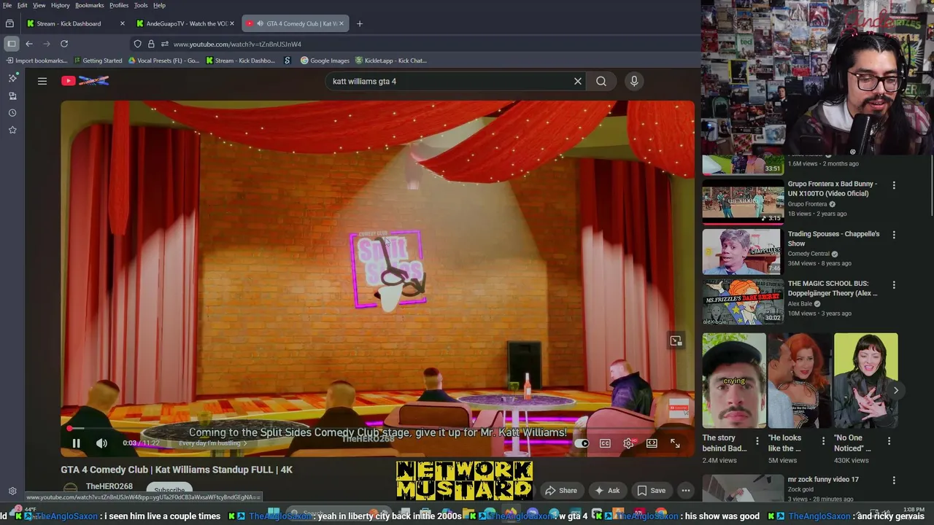934x525 pixels.
Task: Pause the YouTube video
Action: (x=76, y=443)
